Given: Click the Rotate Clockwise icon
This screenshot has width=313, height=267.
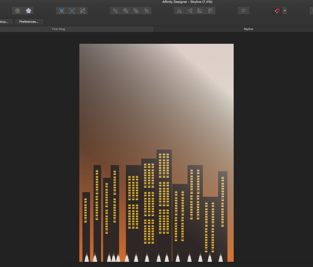Looking at the screenshot, I should pos(210,11).
